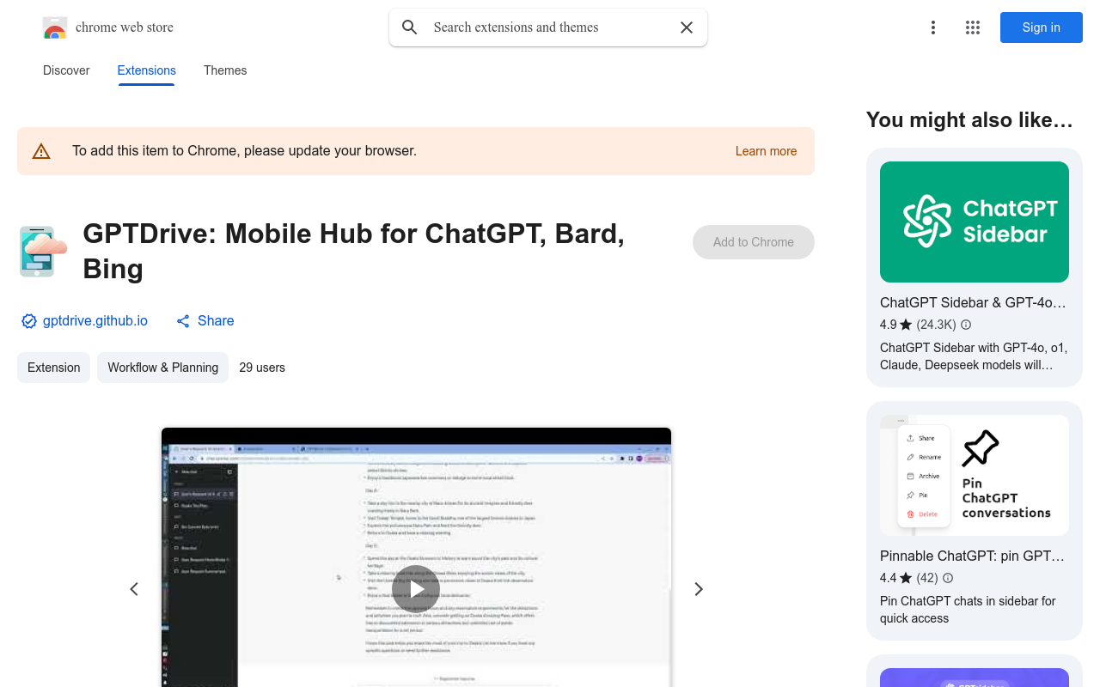Viewport: 1100px width, 687px height.
Task: Go to previous screenshot in carousel
Action: pyautogui.click(x=134, y=589)
